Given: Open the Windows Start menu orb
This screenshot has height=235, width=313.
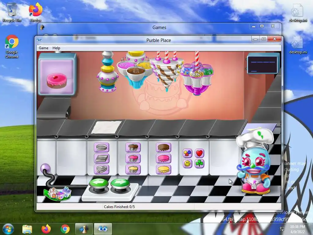Looking at the screenshot, I should 8,229.
